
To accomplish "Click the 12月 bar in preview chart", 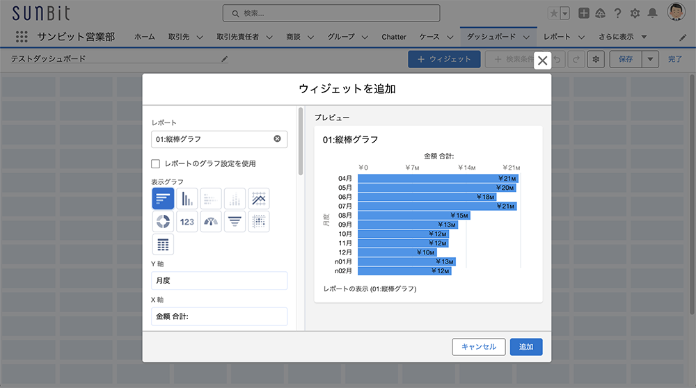I will tap(397, 252).
